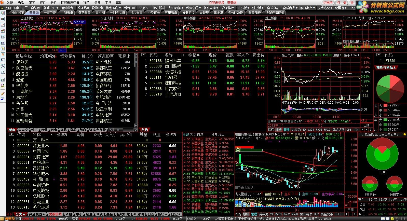Screen dimensions: 407x221
Task: Switch to 板块全景 layout tab
Action: [136, 13]
